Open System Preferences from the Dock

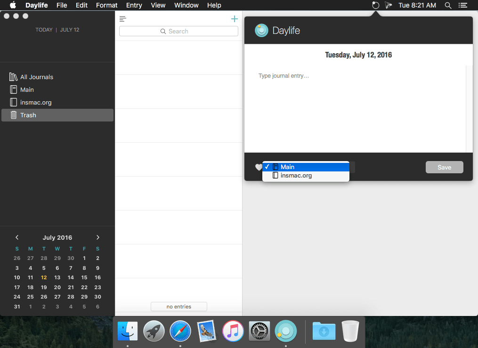259,331
